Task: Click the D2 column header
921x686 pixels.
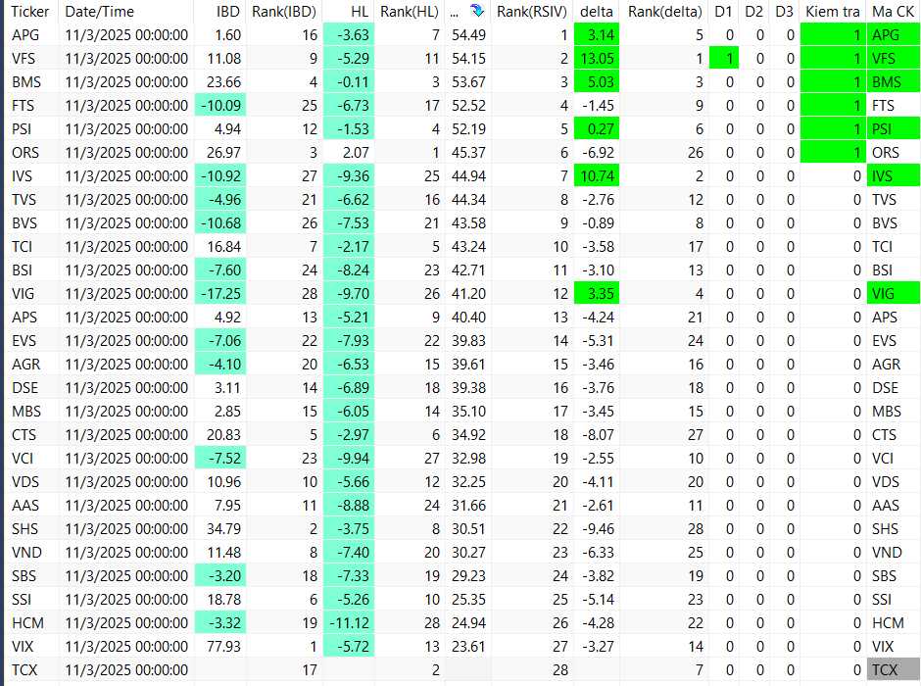Action: tap(753, 11)
